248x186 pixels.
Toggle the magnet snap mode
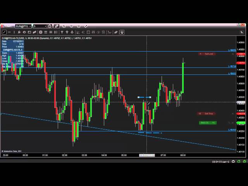[x=122, y=32]
